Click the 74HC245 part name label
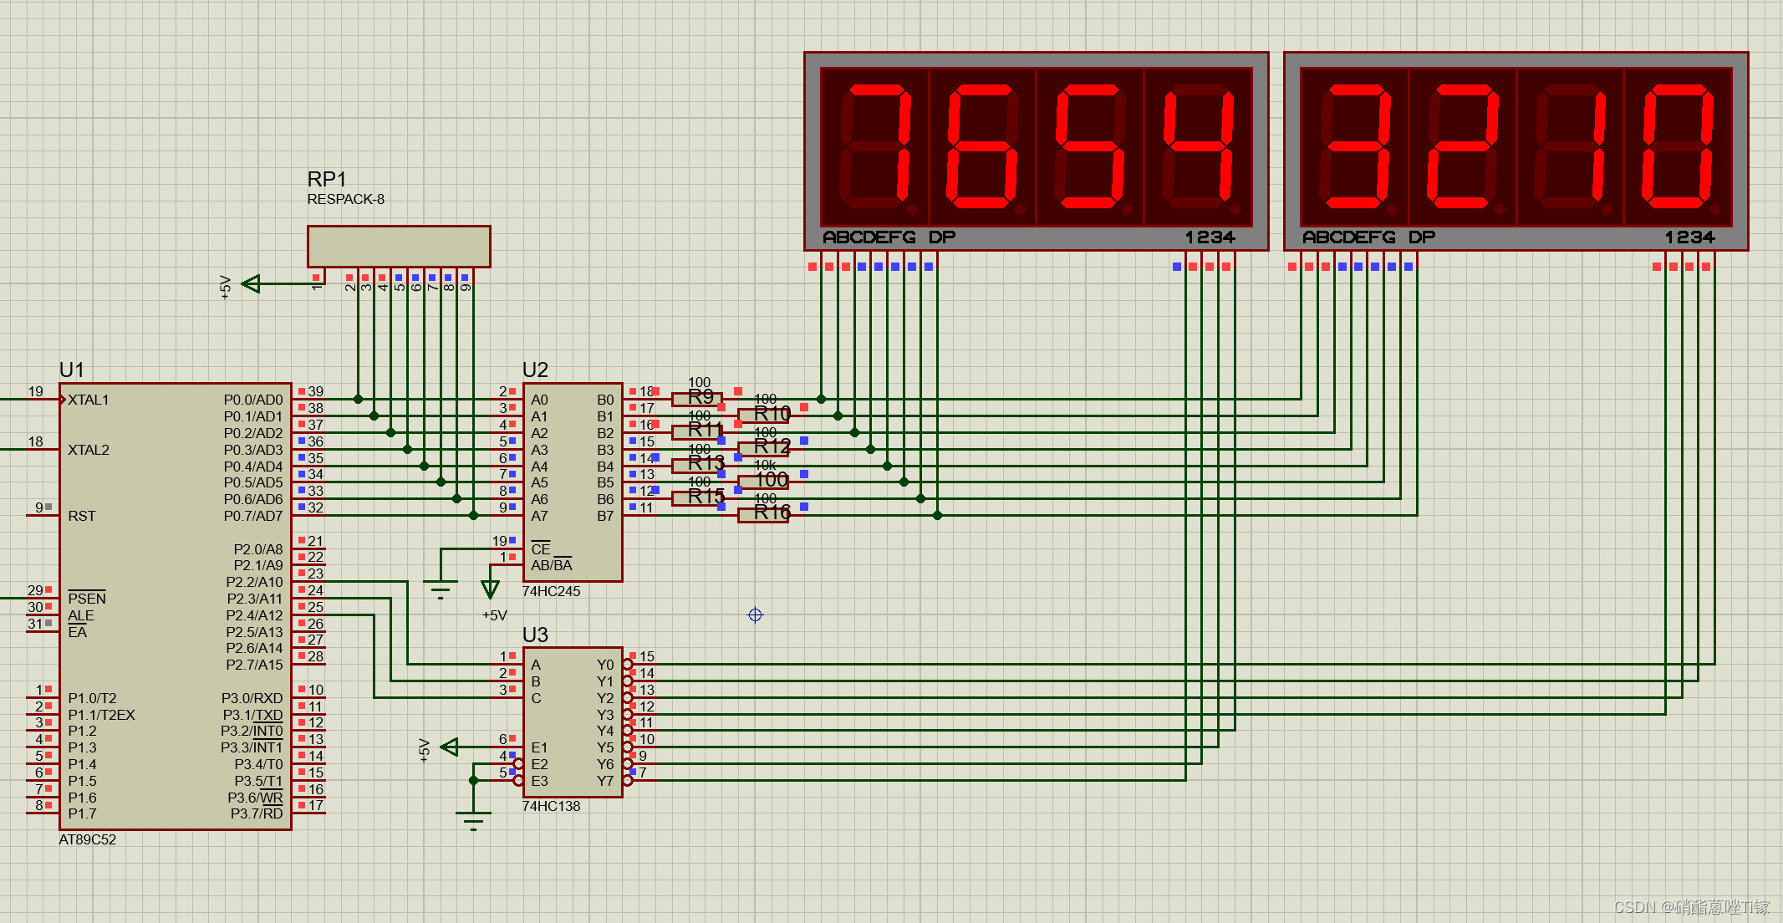 click(x=551, y=591)
